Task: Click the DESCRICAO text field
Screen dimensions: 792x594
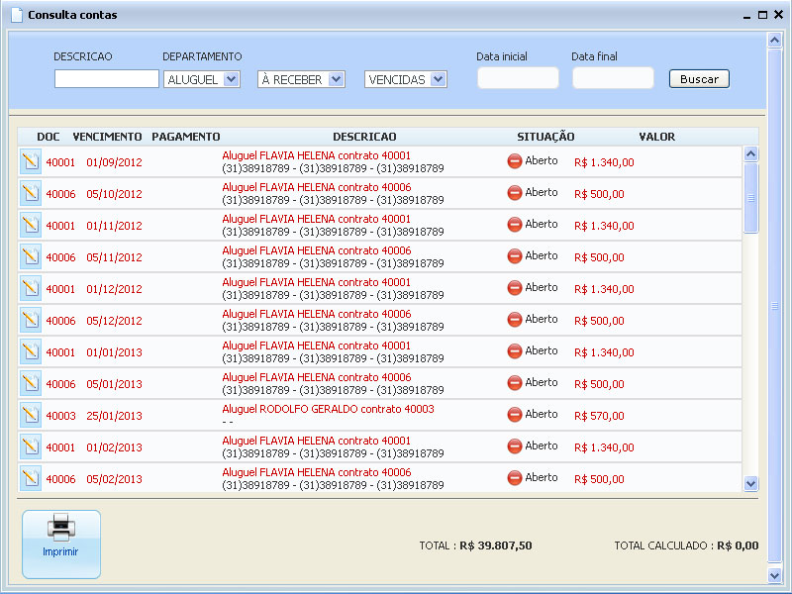Action: [106, 79]
